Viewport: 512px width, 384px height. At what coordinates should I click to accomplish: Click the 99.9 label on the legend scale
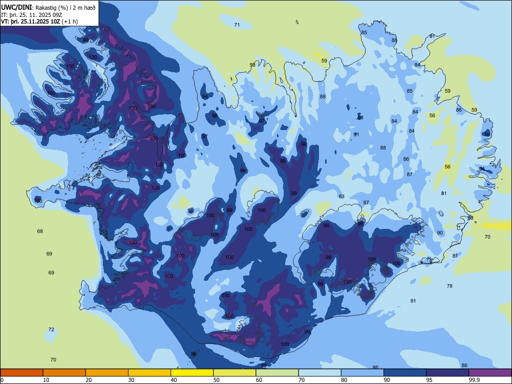click(x=474, y=380)
